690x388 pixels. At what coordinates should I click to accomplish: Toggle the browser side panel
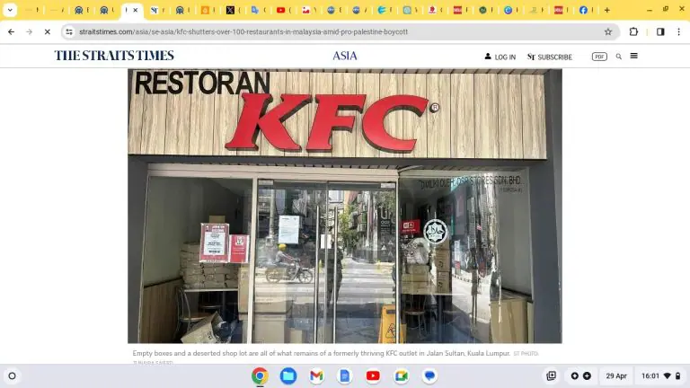(x=660, y=31)
